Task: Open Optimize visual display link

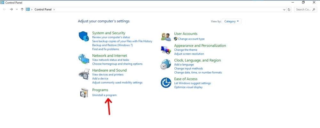Action: (188, 87)
